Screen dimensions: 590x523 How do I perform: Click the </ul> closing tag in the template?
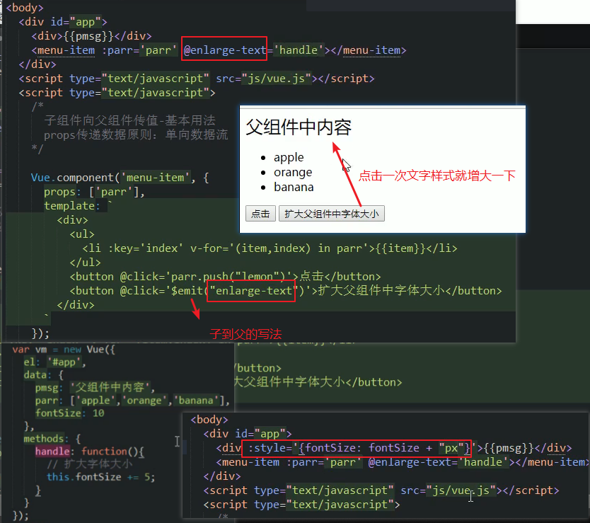85,263
